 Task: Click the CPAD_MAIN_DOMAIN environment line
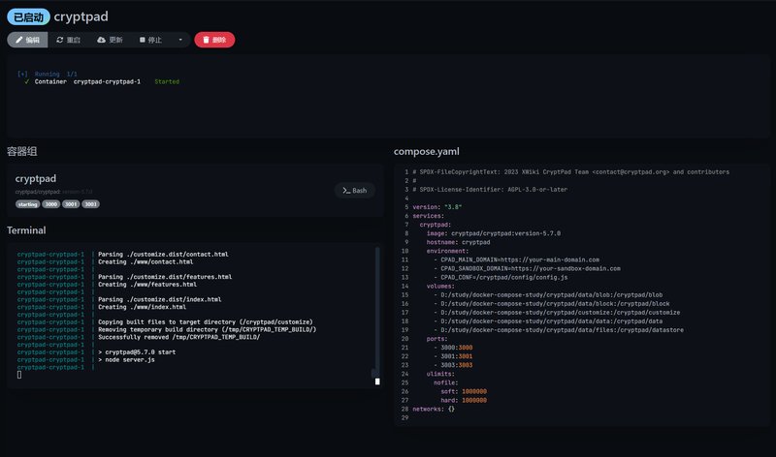click(517, 259)
